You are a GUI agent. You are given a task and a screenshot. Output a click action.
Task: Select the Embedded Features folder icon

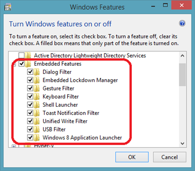(x=28, y=64)
